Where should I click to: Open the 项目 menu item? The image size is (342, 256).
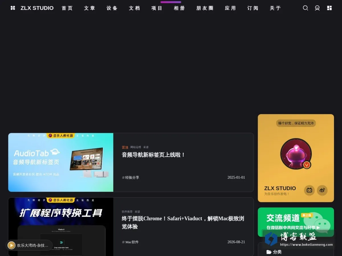pyautogui.click(x=157, y=8)
